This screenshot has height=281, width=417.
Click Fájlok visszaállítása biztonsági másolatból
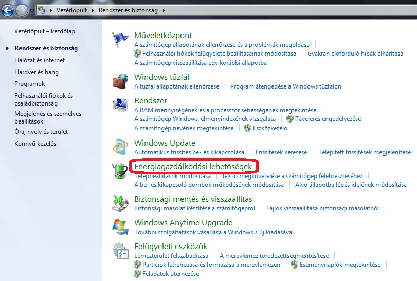point(322,208)
